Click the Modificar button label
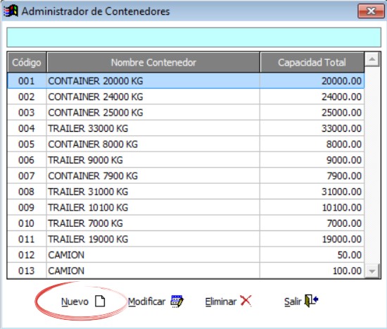The width and height of the screenshot is (387, 329). [x=146, y=302]
